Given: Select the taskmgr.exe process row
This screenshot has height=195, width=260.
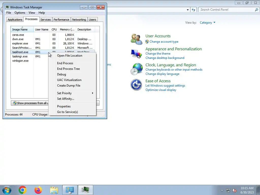Looking at the screenshot, I should pos(30,56).
